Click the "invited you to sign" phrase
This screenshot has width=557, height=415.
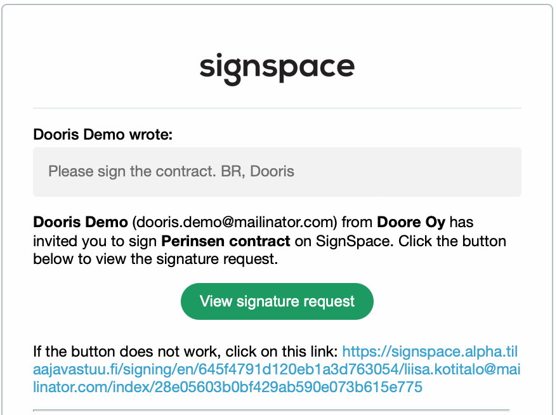(x=95, y=241)
